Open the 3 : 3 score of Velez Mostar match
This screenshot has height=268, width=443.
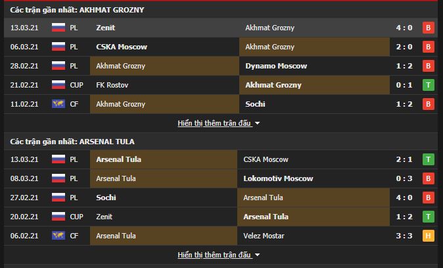404,236
